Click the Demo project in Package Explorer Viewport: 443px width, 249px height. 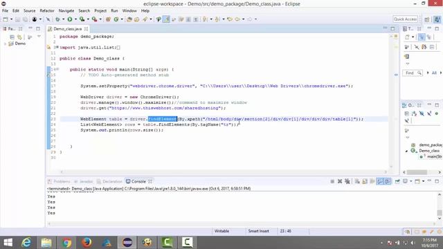tap(20, 44)
